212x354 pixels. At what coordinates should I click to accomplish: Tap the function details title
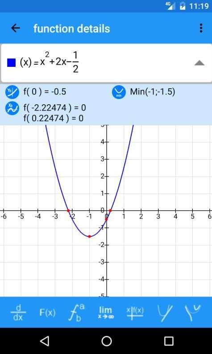(x=72, y=29)
